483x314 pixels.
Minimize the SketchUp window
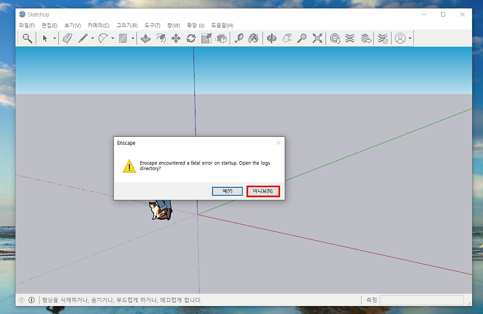[x=424, y=15]
